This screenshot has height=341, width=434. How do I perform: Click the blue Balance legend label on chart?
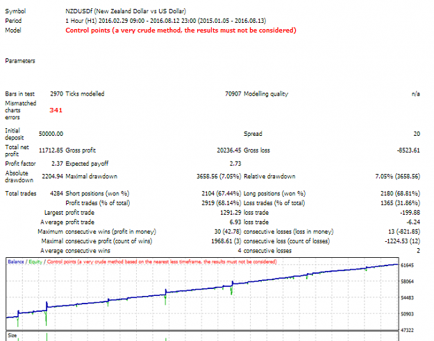pyautogui.click(x=16, y=262)
